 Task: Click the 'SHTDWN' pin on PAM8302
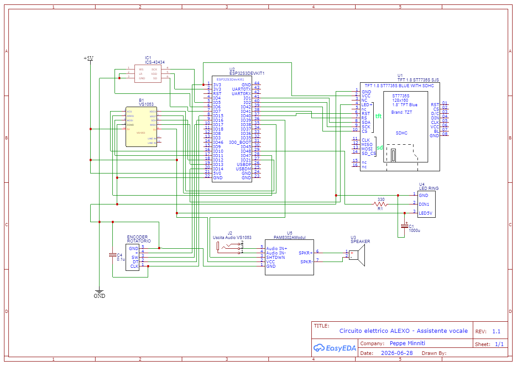(276, 258)
